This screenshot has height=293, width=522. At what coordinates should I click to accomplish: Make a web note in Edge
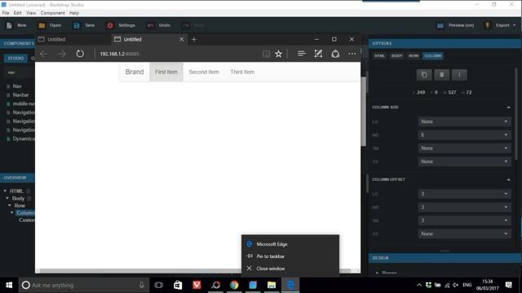click(x=318, y=54)
